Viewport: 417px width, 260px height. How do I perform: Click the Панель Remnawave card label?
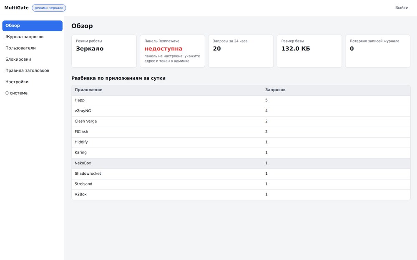coord(162,41)
